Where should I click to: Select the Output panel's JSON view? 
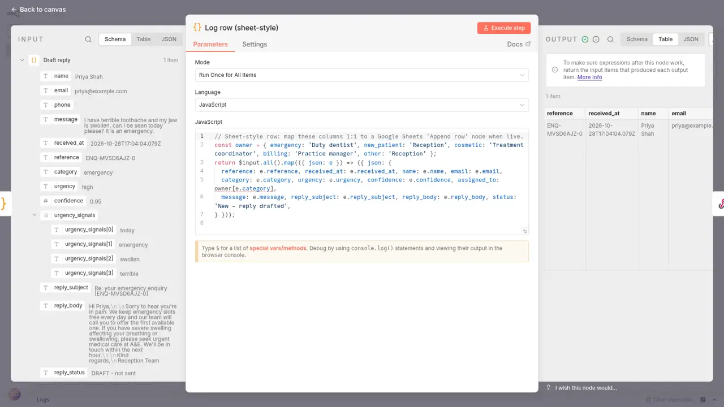pos(691,40)
